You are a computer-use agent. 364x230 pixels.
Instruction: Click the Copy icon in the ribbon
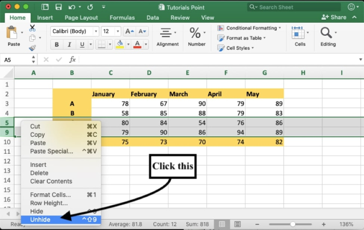pos(32,38)
